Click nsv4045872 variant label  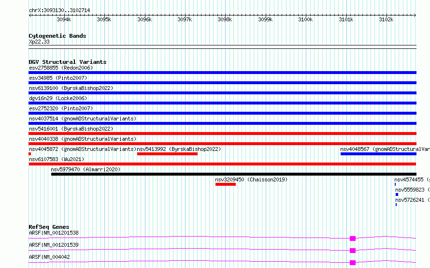83,149
